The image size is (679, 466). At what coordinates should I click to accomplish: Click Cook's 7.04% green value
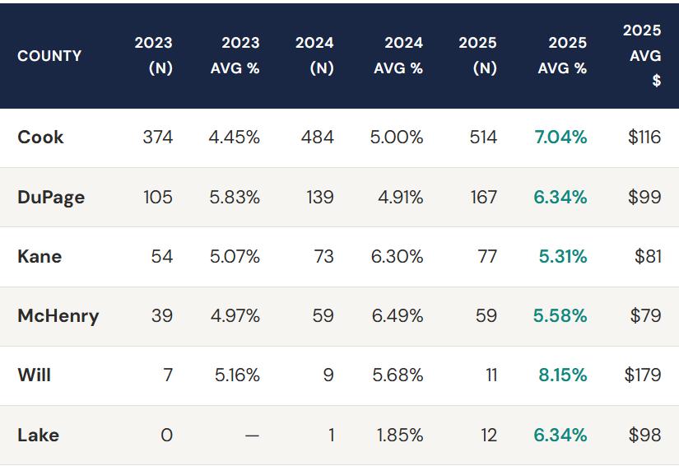tap(560, 137)
